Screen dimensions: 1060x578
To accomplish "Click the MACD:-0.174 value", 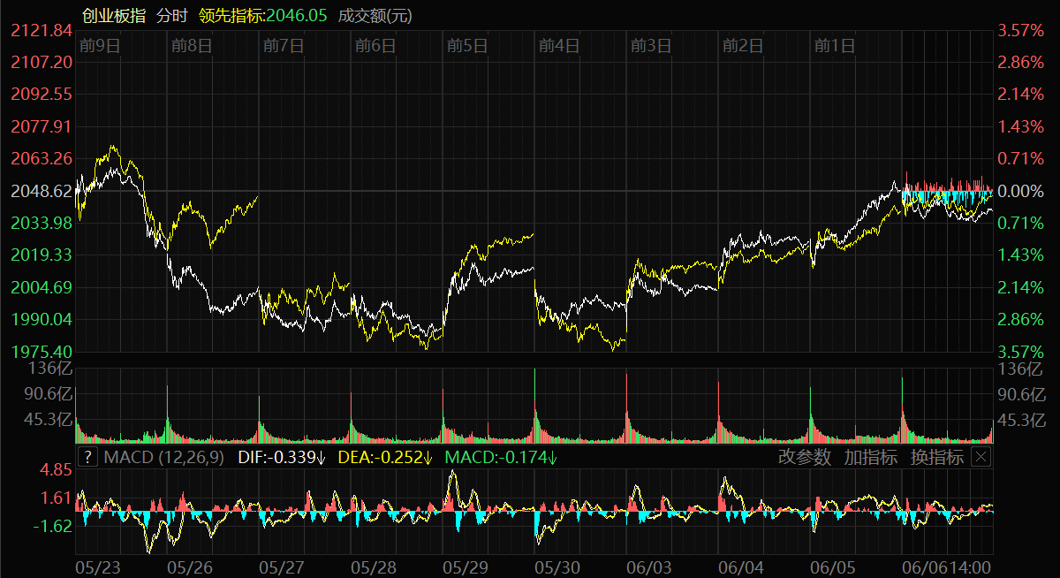I will pos(501,457).
